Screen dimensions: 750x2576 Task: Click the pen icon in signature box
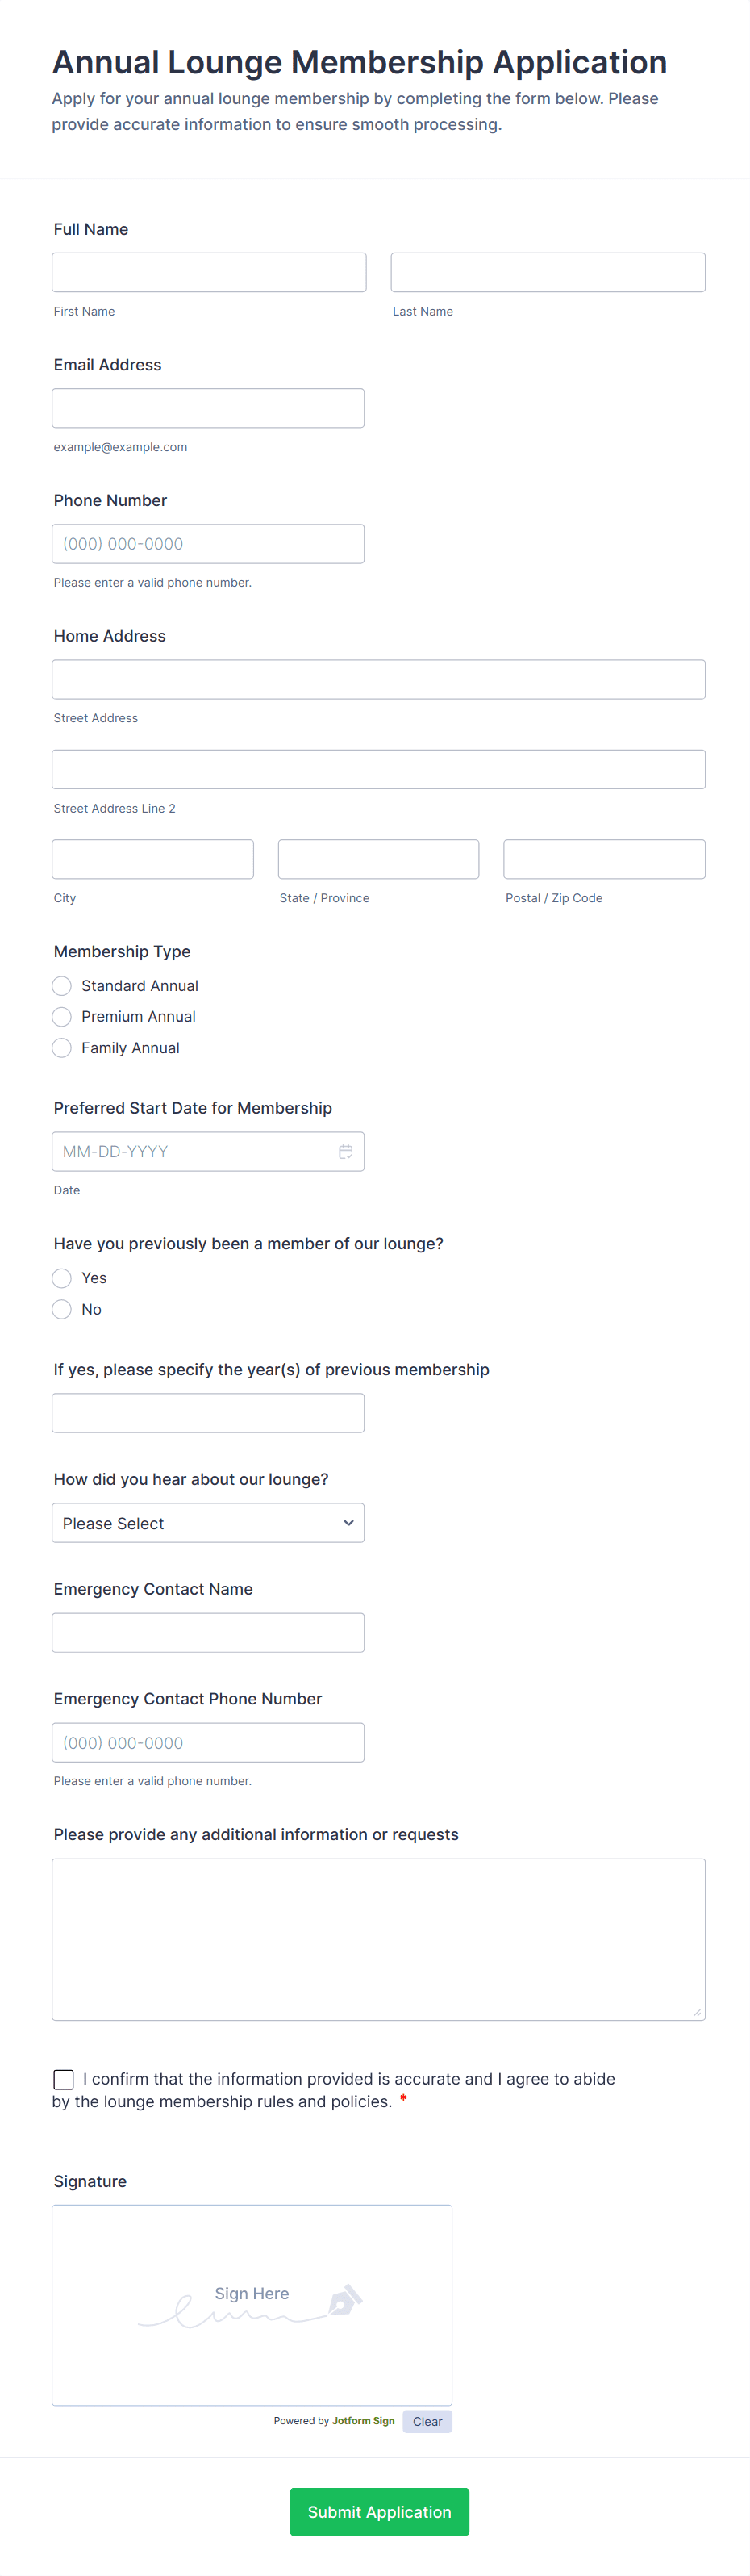[344, 2299]
